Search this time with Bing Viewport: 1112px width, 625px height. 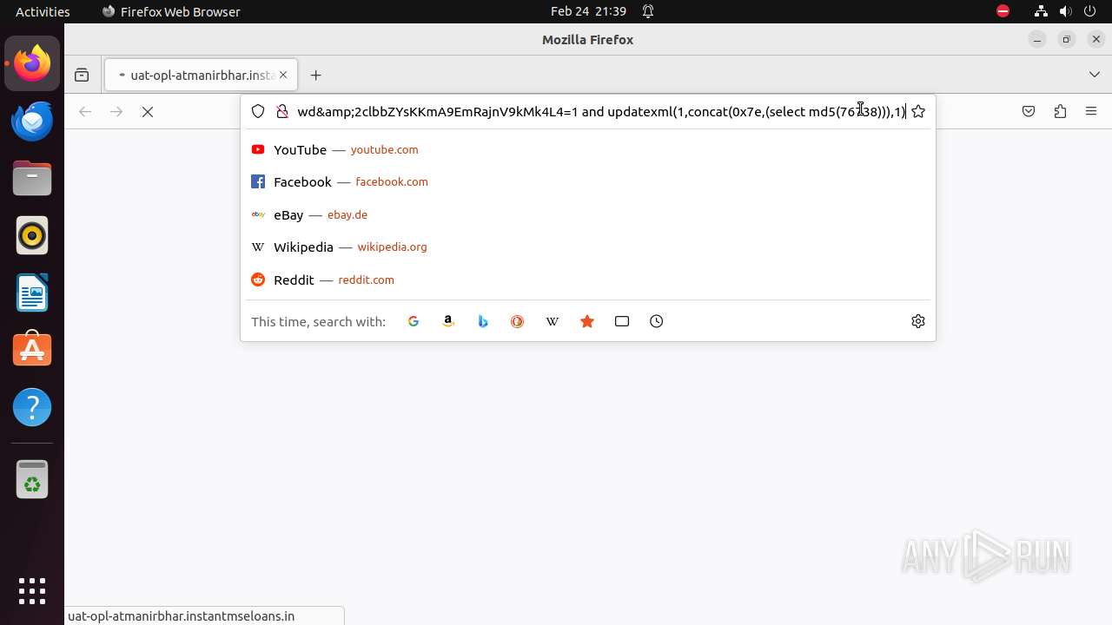pyautogui.click(x=483, y=321)
